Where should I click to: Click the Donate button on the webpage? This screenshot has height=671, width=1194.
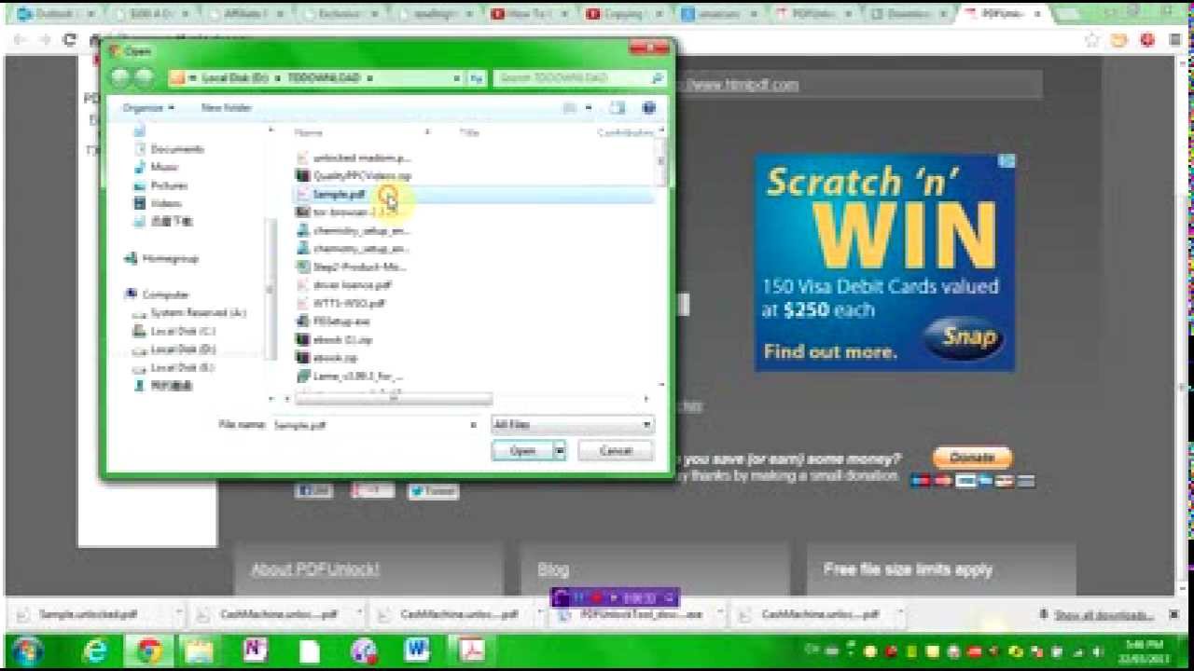point(972,458)
